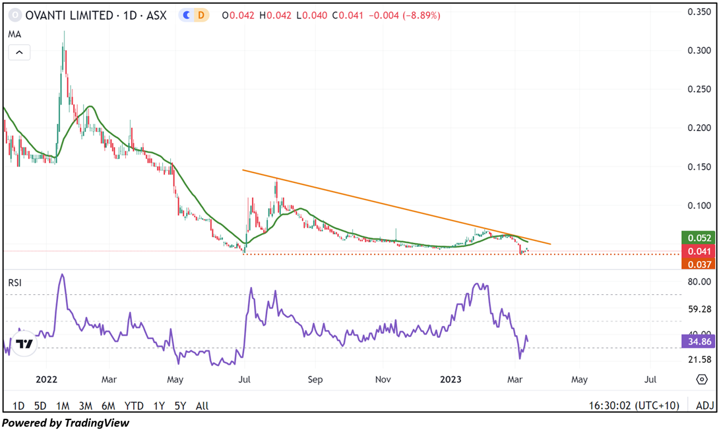Image resolution: width=719 pixels, height=430 pixels.
Task: Show the 5Y date range
Action: tap(180, 406)
